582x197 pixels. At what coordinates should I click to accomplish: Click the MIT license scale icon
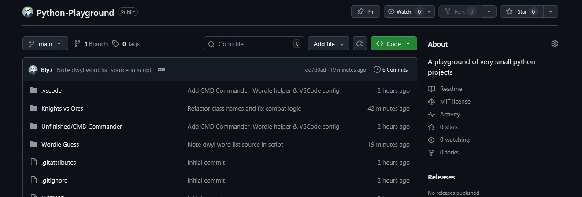click(x=431, y=101)
